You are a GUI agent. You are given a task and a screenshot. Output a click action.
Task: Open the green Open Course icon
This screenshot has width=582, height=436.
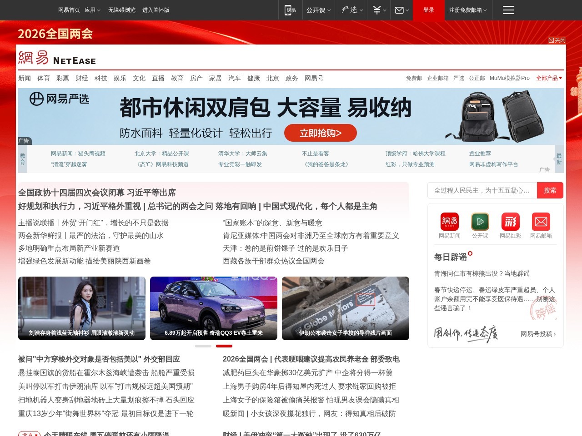point(480,222)
